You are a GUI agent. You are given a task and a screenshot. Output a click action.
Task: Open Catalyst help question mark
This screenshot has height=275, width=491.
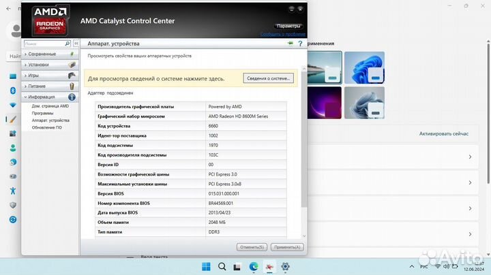pyautogui.click(x=300, y=44)
